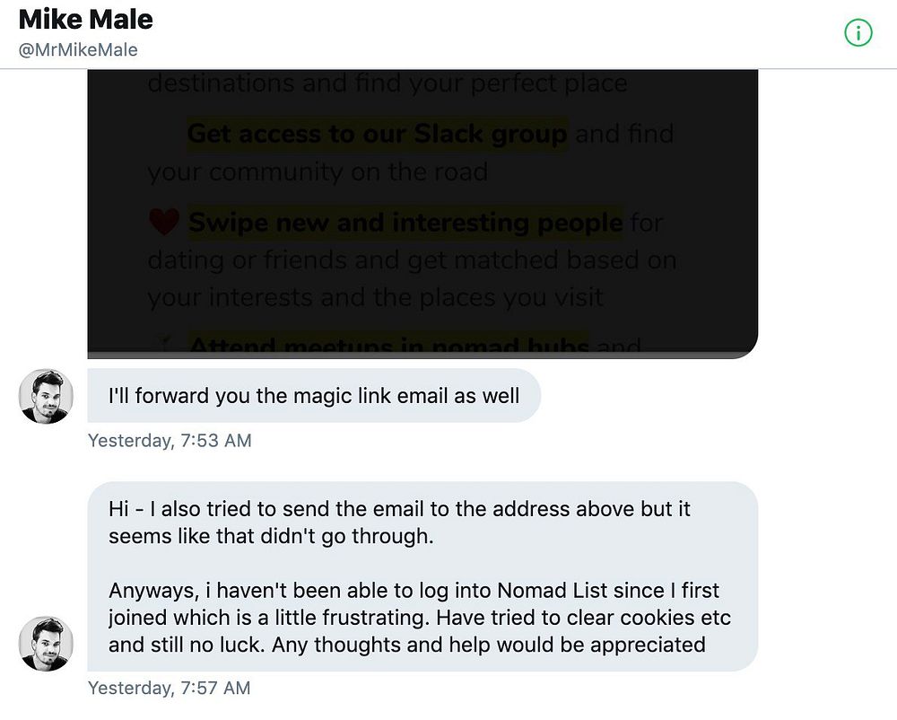Click 'your community on the road' text

tap(318, 171)
